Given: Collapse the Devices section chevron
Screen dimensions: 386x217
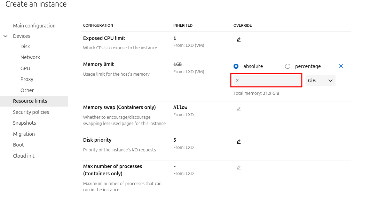Looking at the screenshot, I should (x=6, y=36).
